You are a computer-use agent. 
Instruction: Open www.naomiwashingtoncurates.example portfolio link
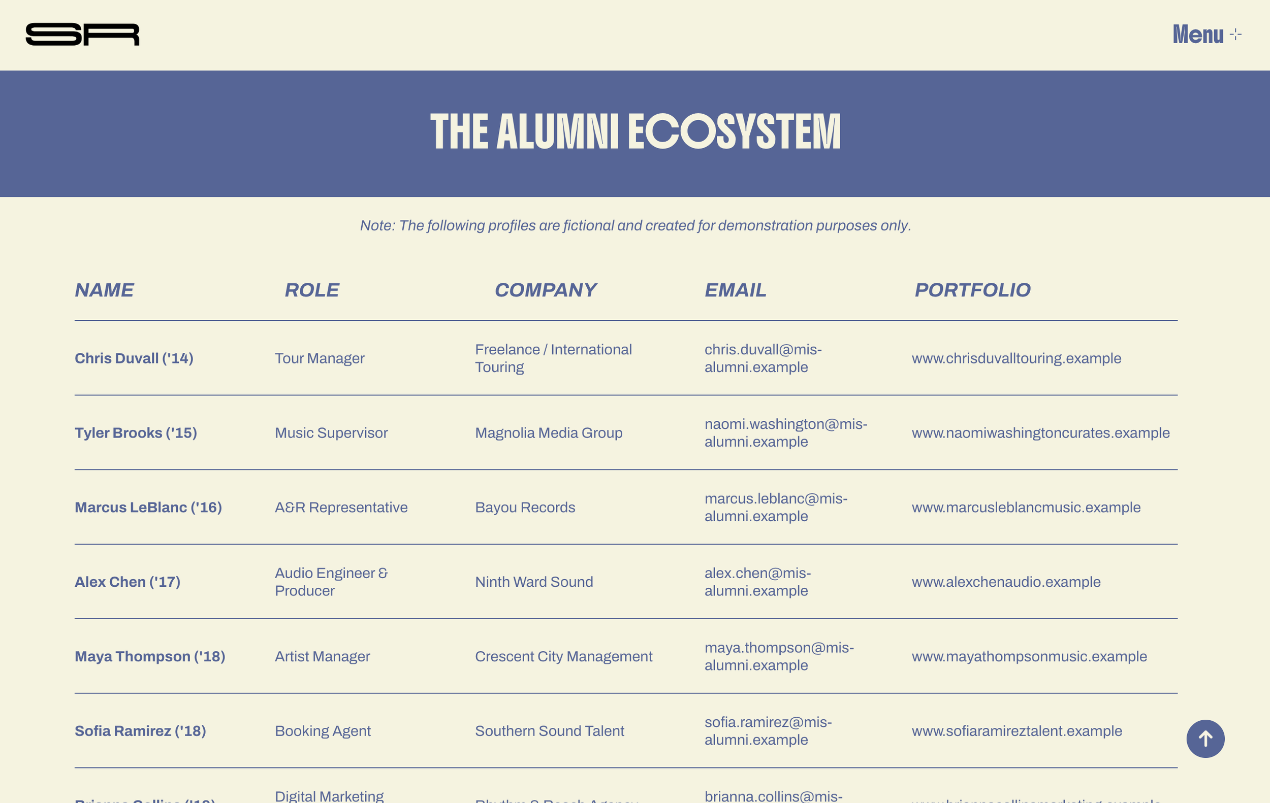click(1040, 432)
